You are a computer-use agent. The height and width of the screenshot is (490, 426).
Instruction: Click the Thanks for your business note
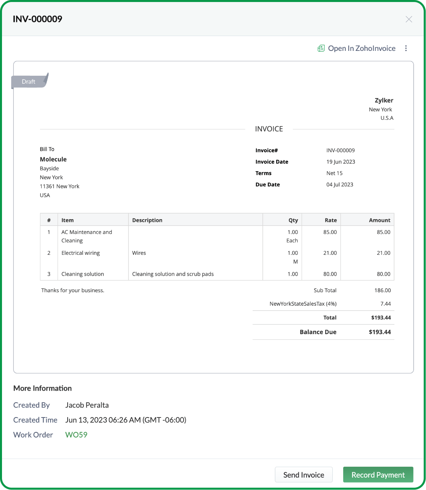coord(72,290)
